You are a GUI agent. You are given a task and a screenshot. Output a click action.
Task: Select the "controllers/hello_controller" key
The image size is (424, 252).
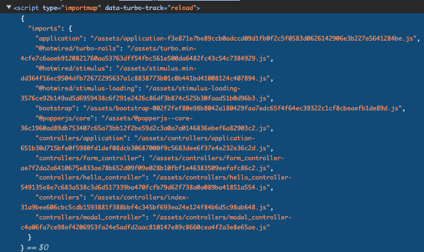(x=90, y=178)
